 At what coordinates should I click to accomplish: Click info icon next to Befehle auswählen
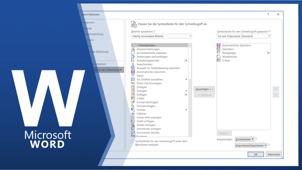click(x=155, y=31)
